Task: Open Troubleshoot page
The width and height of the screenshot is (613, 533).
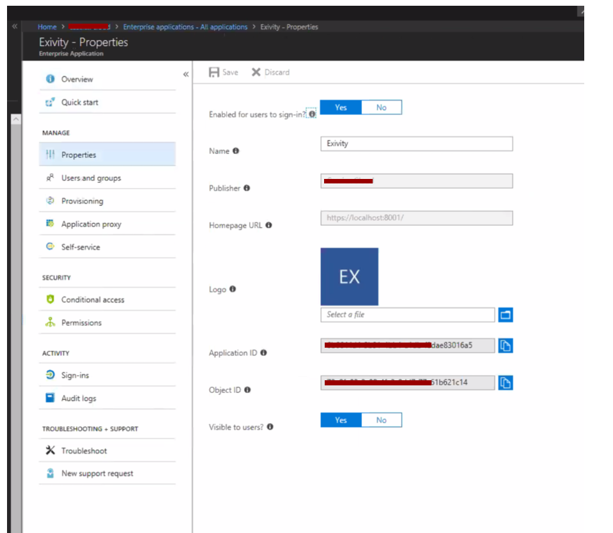Action: (x=107, y=451)
